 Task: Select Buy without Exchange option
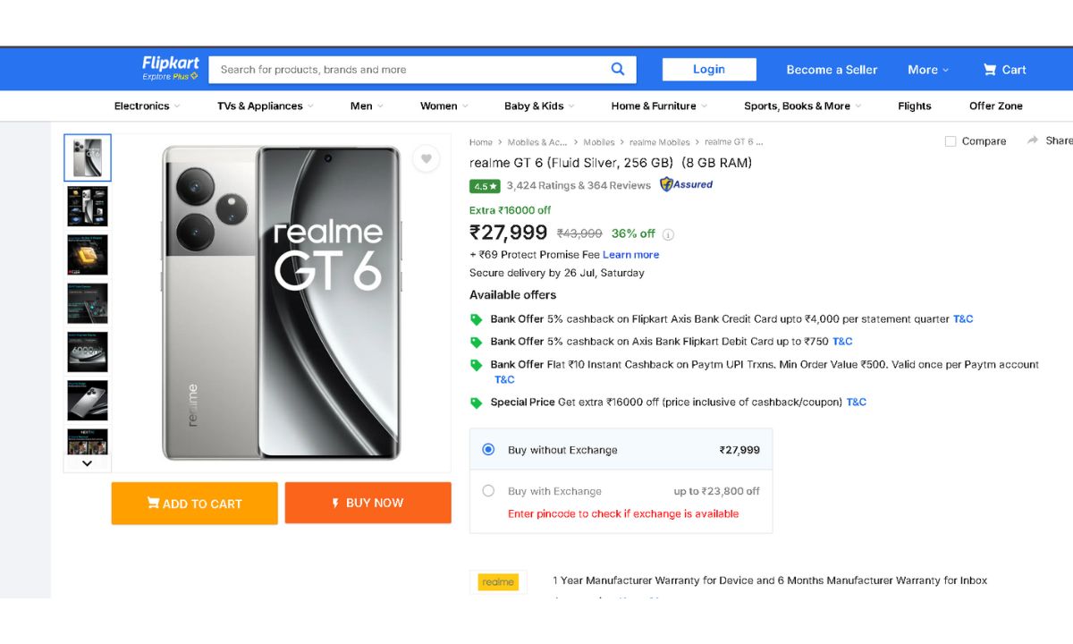click(488, 450)
